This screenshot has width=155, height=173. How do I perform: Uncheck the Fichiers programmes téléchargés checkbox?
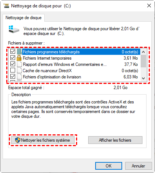point(13,52)
